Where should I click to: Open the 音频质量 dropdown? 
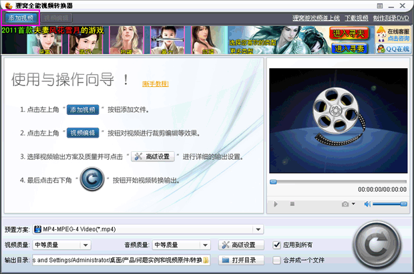[182, 245]
